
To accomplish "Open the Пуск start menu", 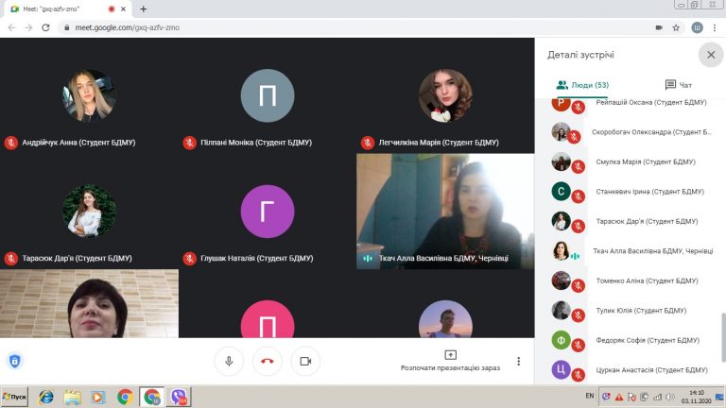I will coord(15,397).
